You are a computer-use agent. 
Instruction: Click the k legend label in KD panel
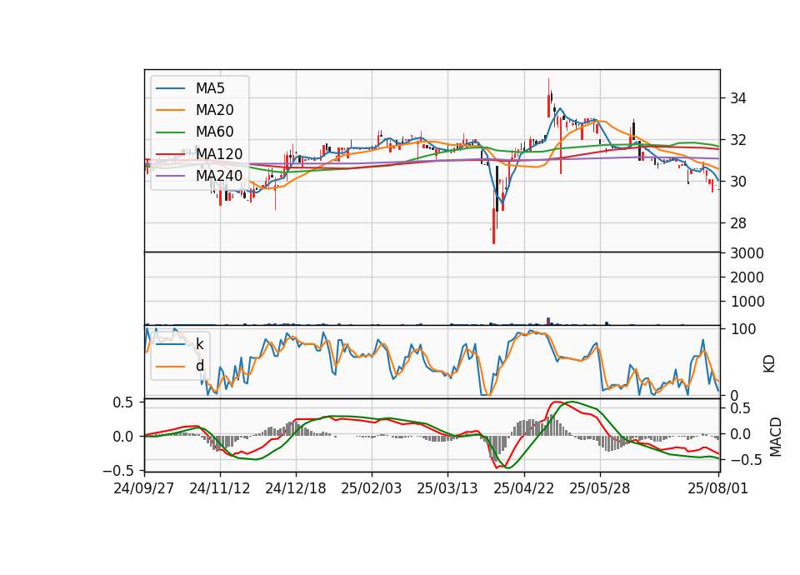point(199,344)
